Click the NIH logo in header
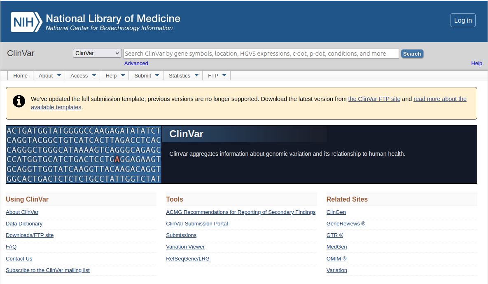This screenshot has width=488, height=284. pyautogui.click(x=26, y=22)
